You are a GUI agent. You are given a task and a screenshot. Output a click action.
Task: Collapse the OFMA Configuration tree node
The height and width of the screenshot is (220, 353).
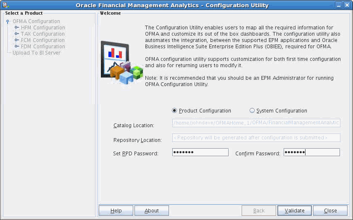pos(8,21)
